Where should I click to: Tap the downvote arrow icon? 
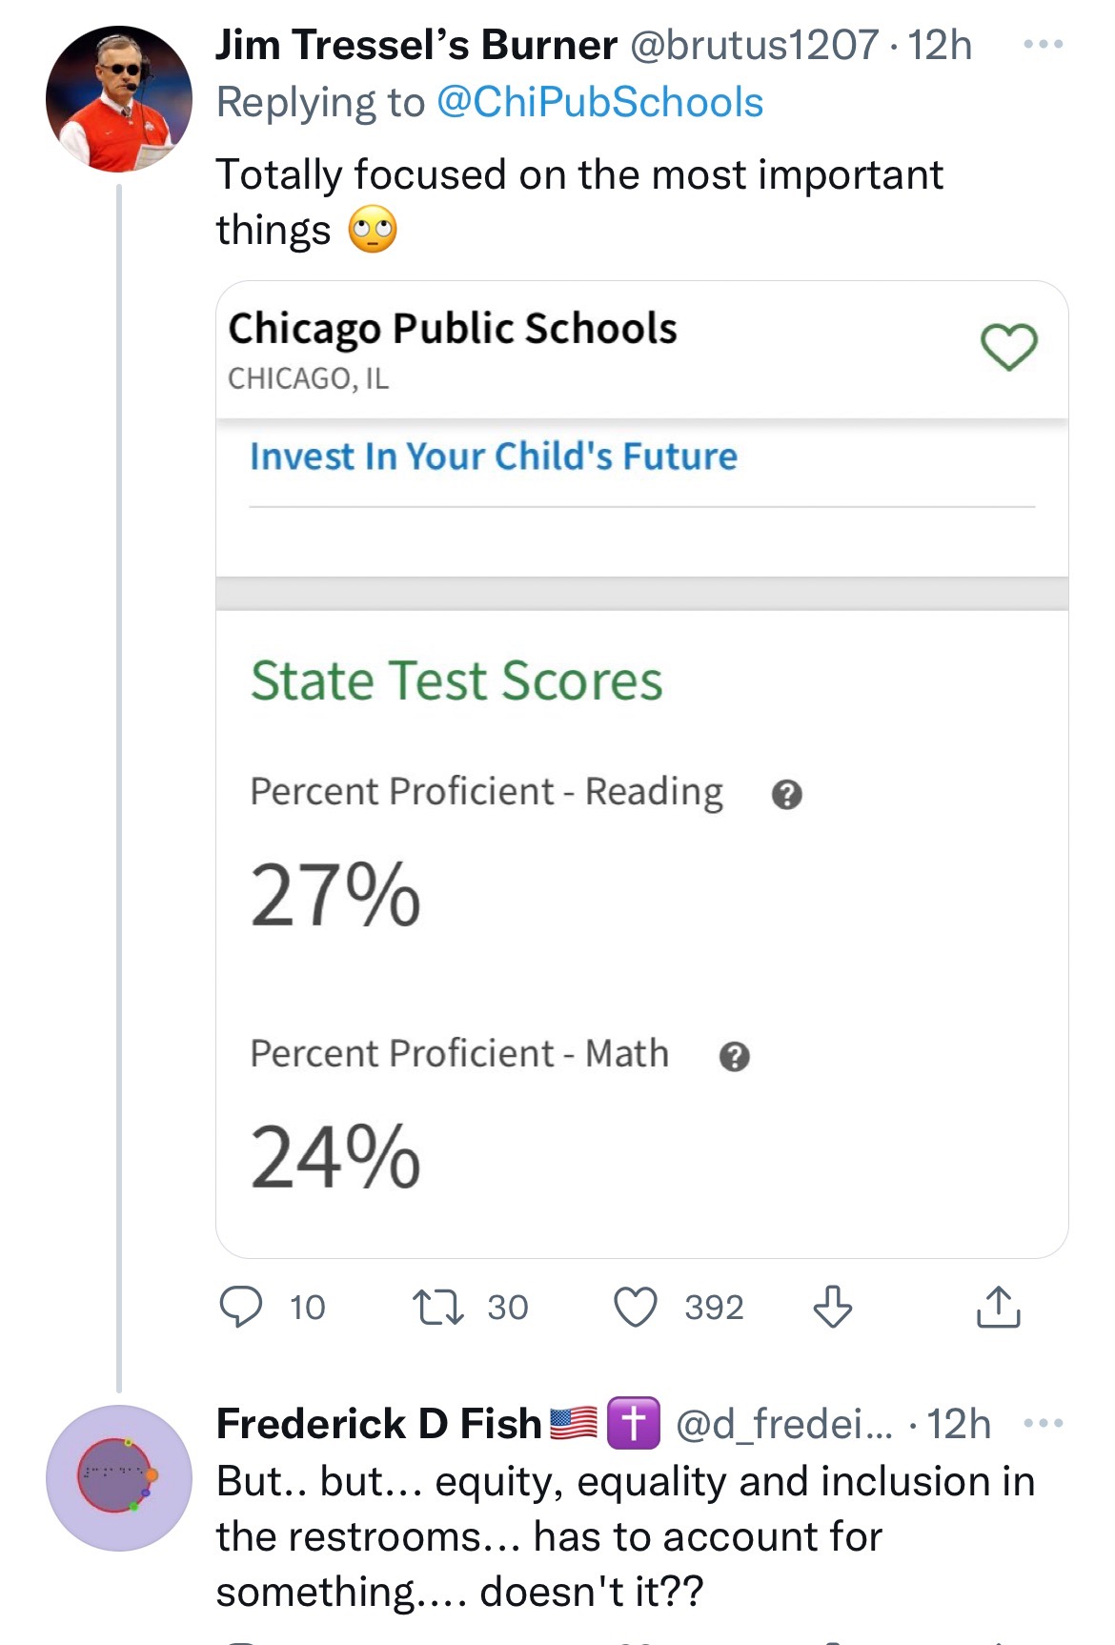[832, 1307]
